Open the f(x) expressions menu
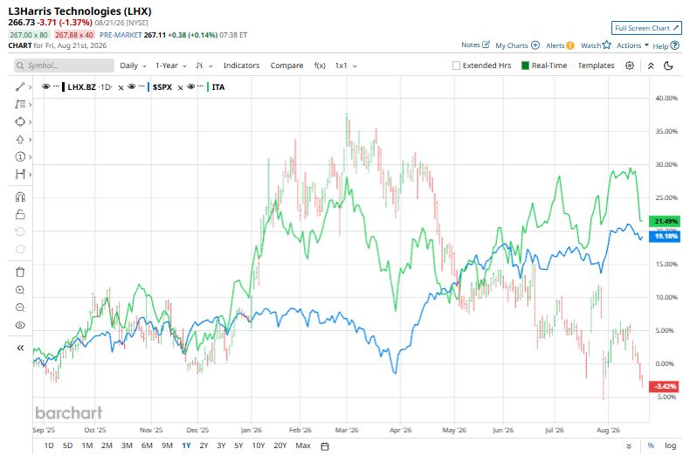Screen dimensions: 683x456 [320, 66]
